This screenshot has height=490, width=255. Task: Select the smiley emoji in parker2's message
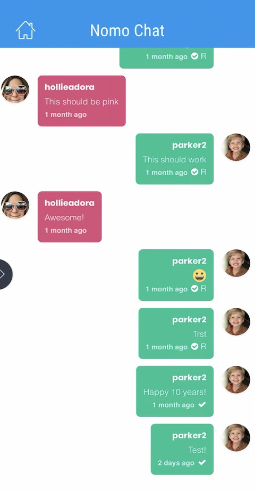click(200, 276)
